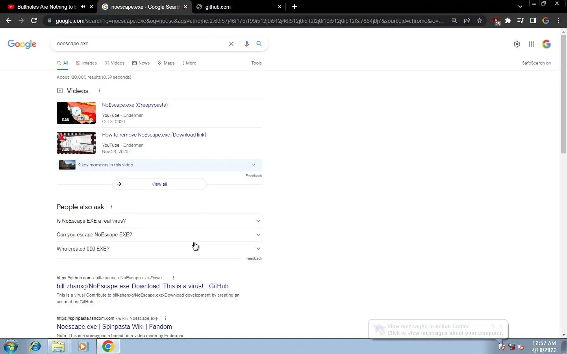The height and width of the screenshot is (354, 567).
Task: Click the browser forward arrow
Action: point(21,20)
